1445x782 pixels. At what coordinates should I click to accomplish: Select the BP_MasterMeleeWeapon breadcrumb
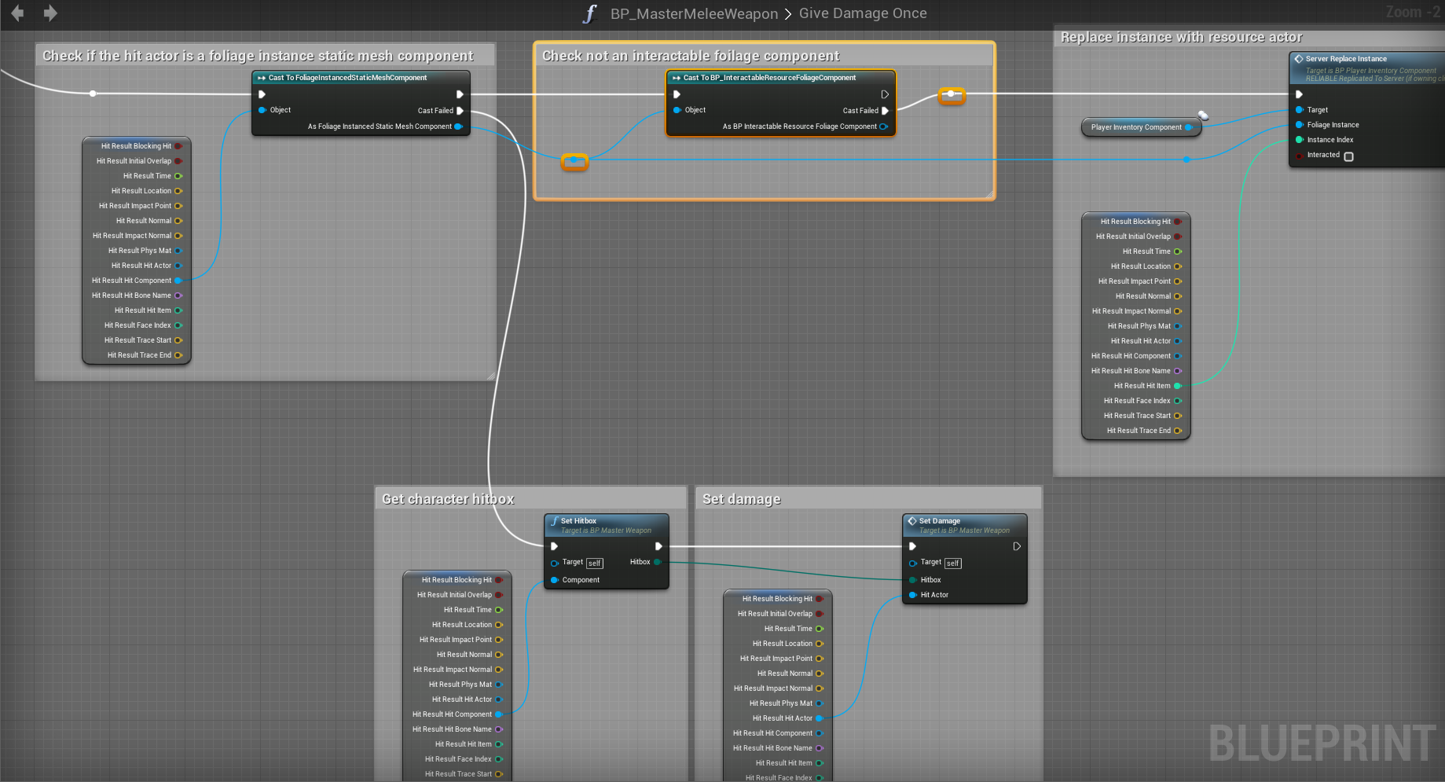pyautogui.click(x=694, y=14)
